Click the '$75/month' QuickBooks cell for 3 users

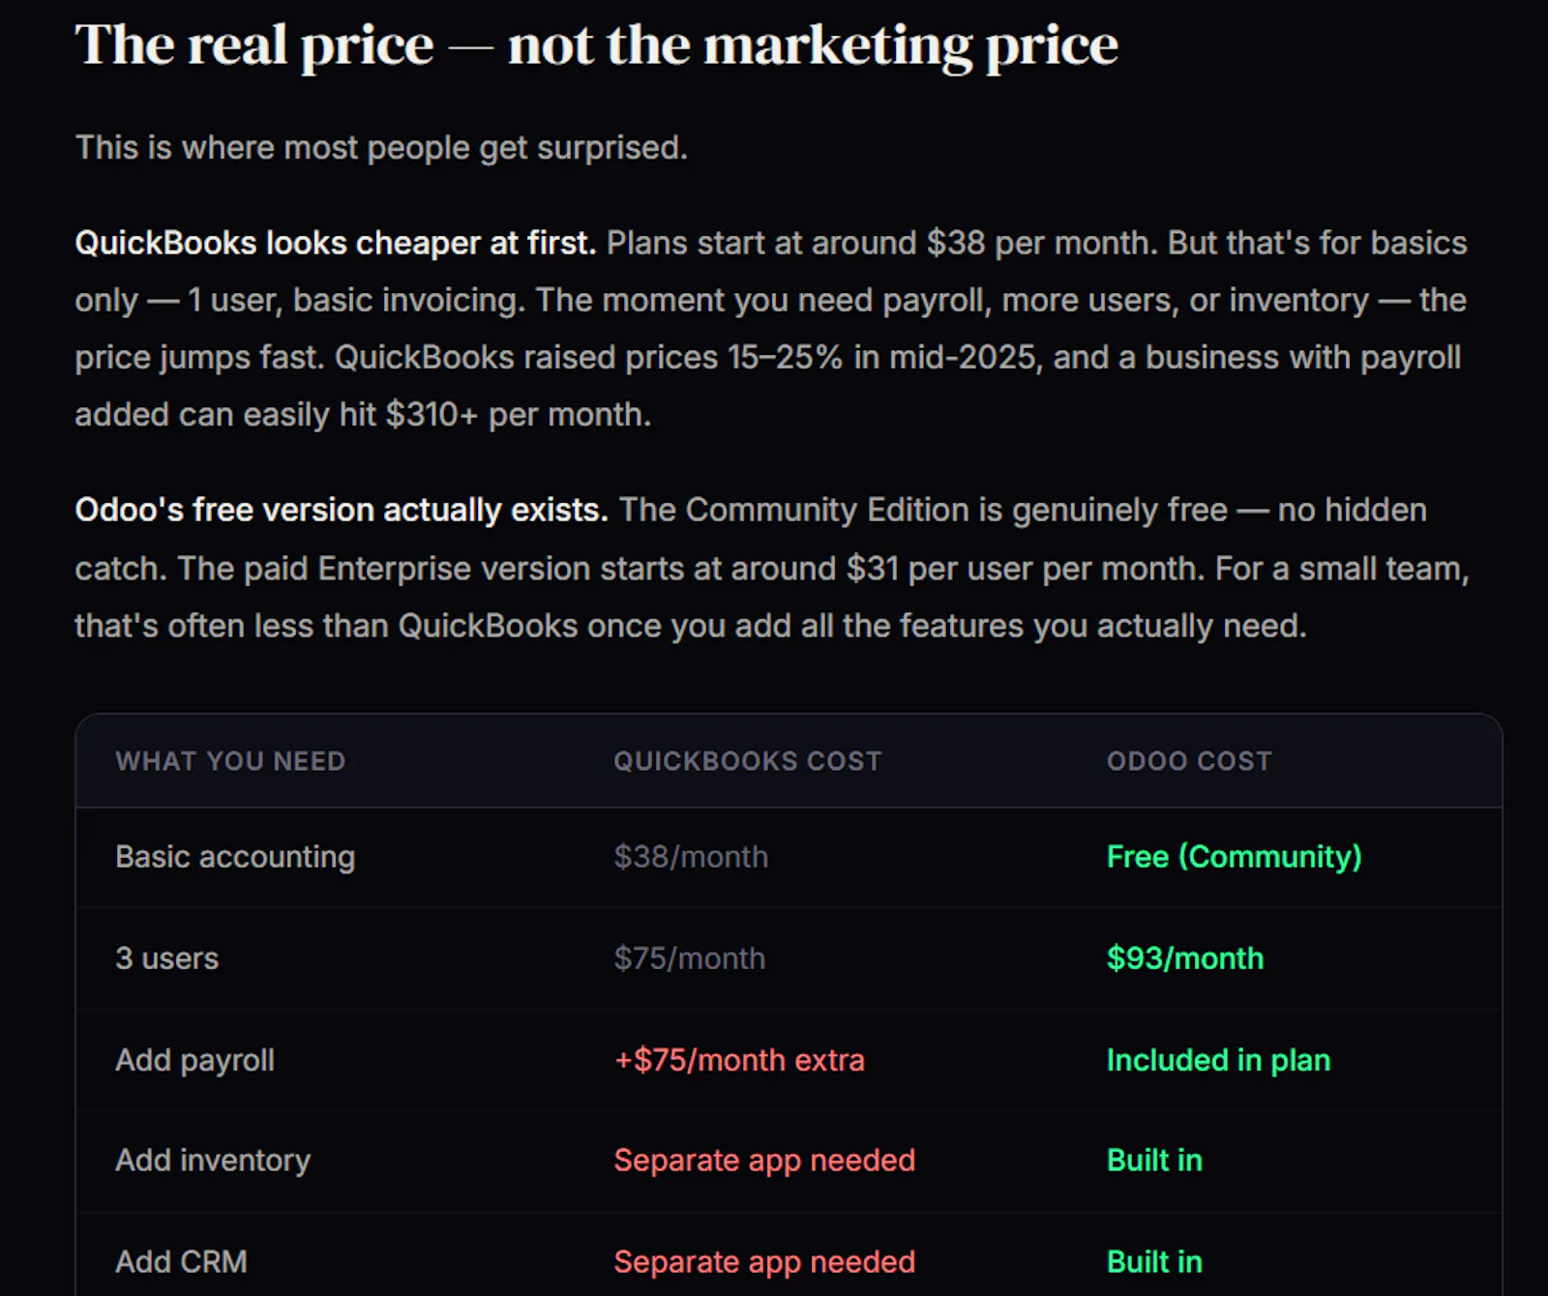[x=690, y=958]
